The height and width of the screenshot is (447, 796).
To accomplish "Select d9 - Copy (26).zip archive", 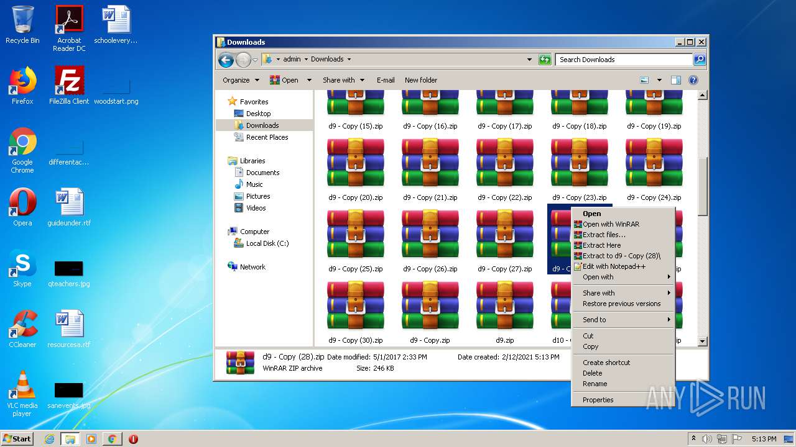I will [430, 241].
